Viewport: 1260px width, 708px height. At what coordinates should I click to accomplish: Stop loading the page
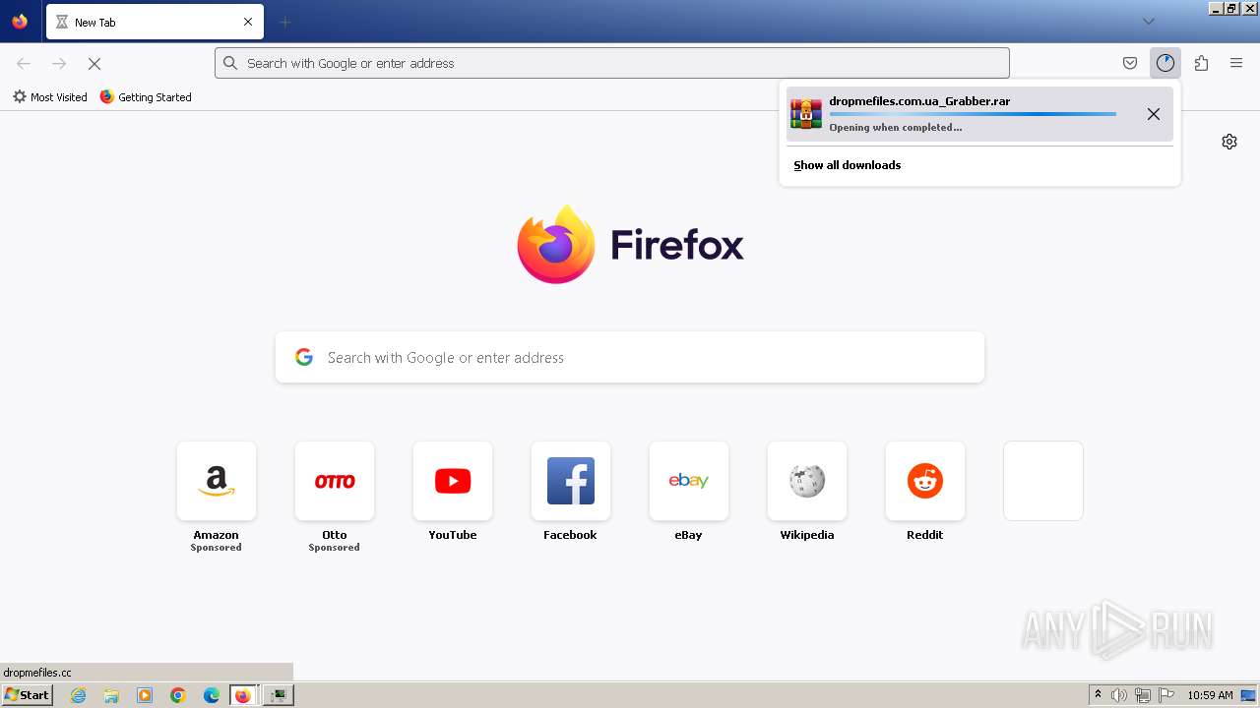(94, 63)
